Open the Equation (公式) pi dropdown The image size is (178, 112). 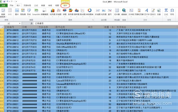tap(166, 13)
